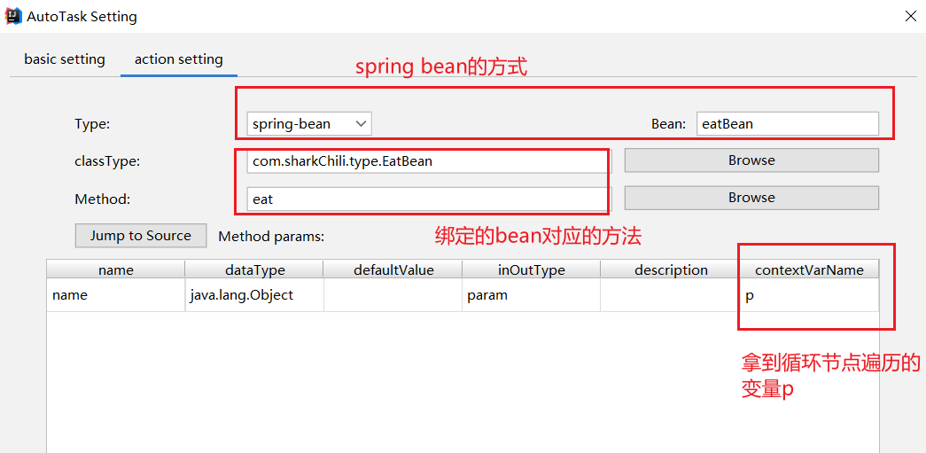The height and width of the screenshot is (453, 926).
Task: Select the contextVarName cell with value p
Action: click(809, 295)
